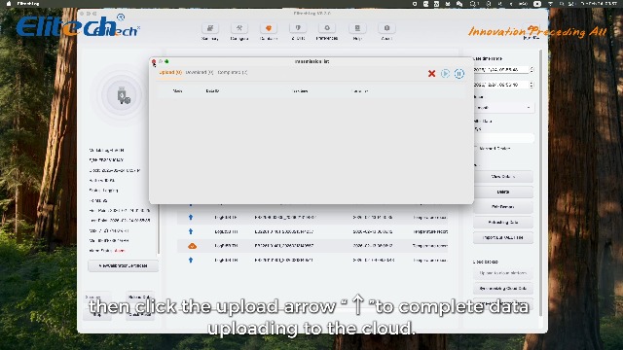The image size is (623, 350).
Task: Click the Synchronizing Cloud Data button
Action: tap(503, 288)
